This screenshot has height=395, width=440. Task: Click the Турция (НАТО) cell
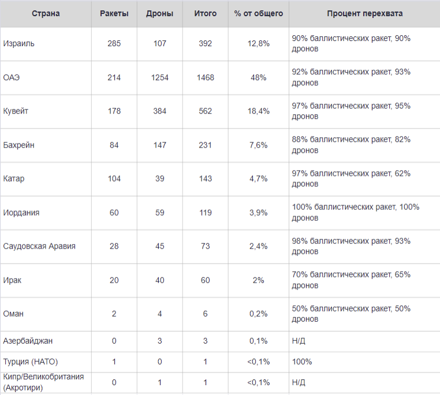tap(31, 362)
